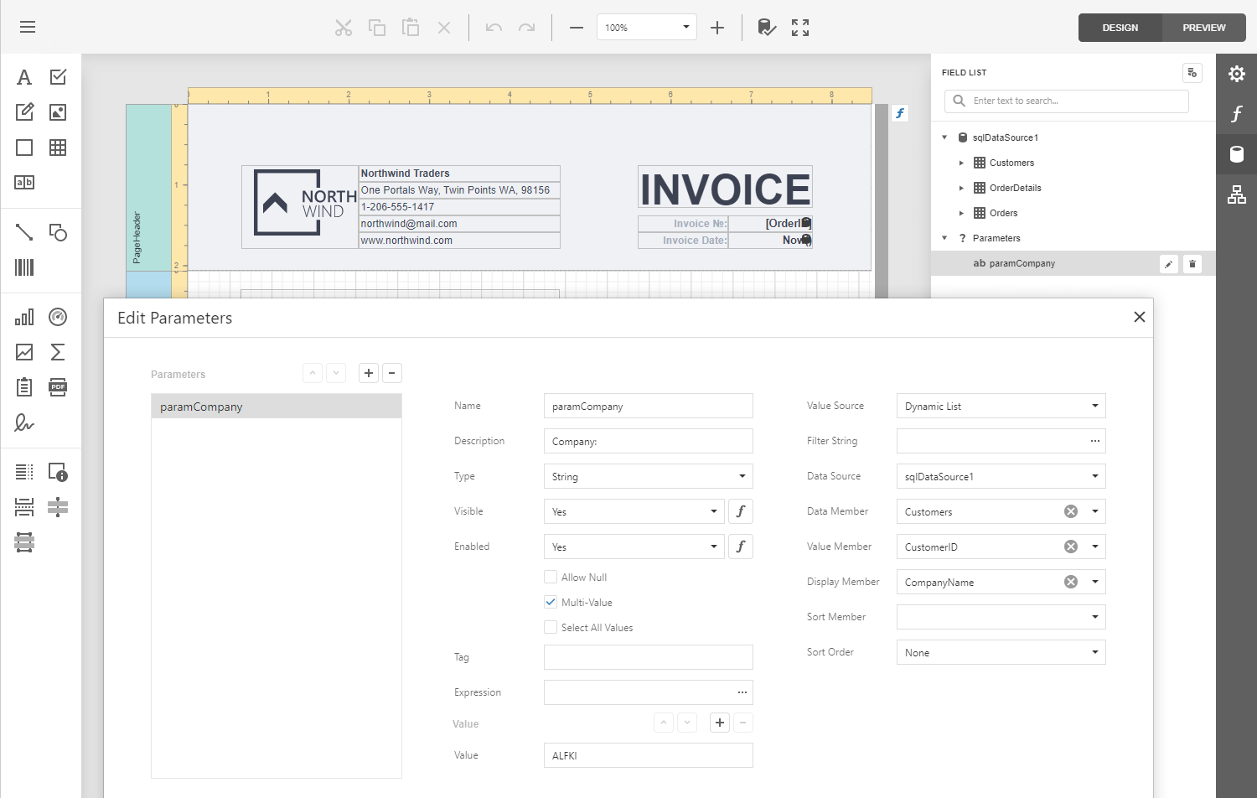Open the hamburger menu
Image resolution: width=1257 pixels, height=798 pixels.
[x=28, y=27]
